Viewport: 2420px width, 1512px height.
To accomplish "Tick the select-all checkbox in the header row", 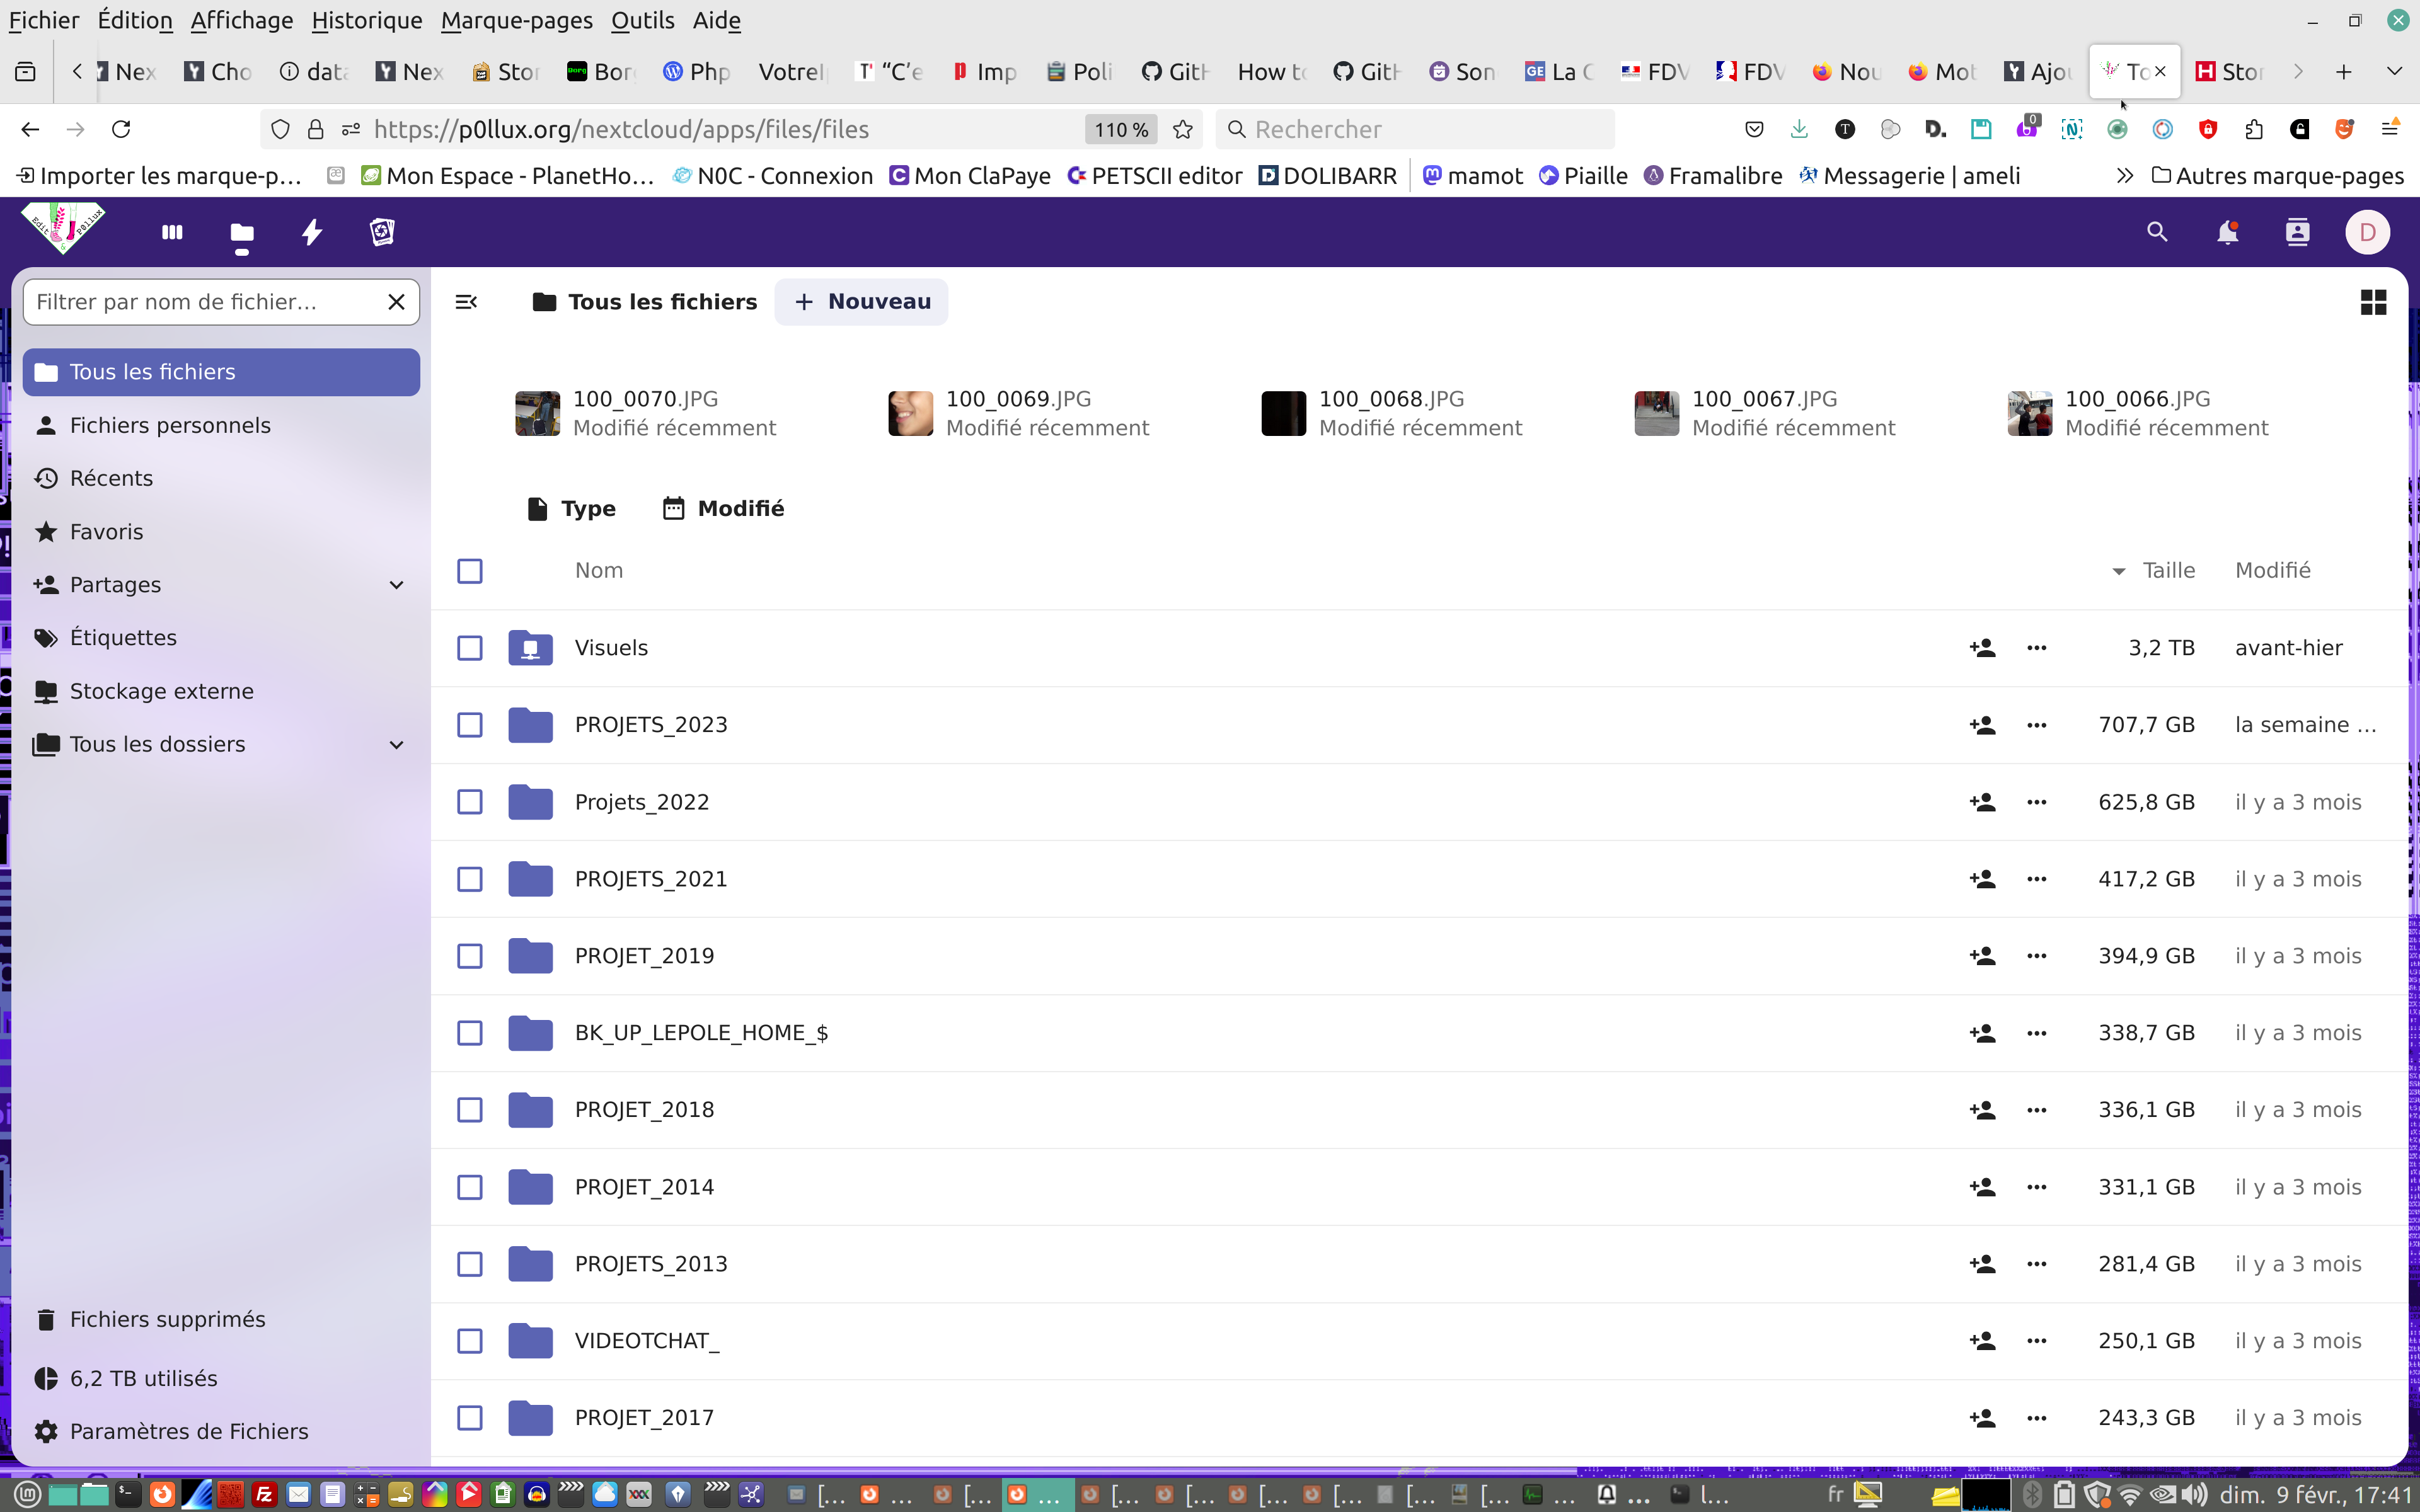I will (470, 571).
